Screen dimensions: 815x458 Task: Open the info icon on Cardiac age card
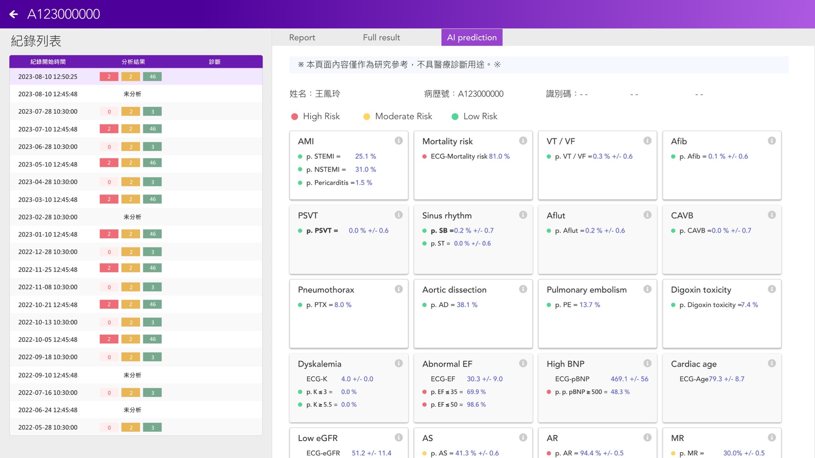pos(772,363)
